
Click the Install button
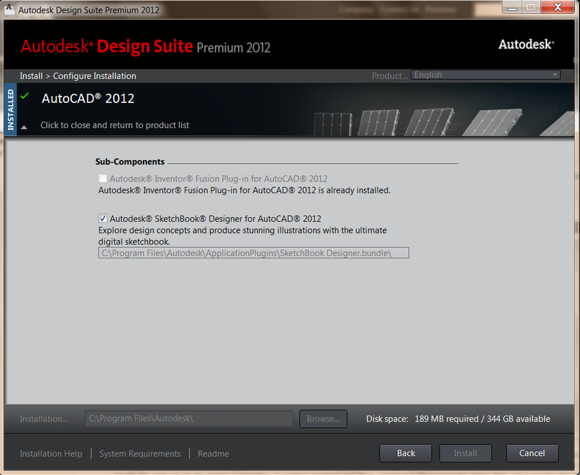click(465, 453)
